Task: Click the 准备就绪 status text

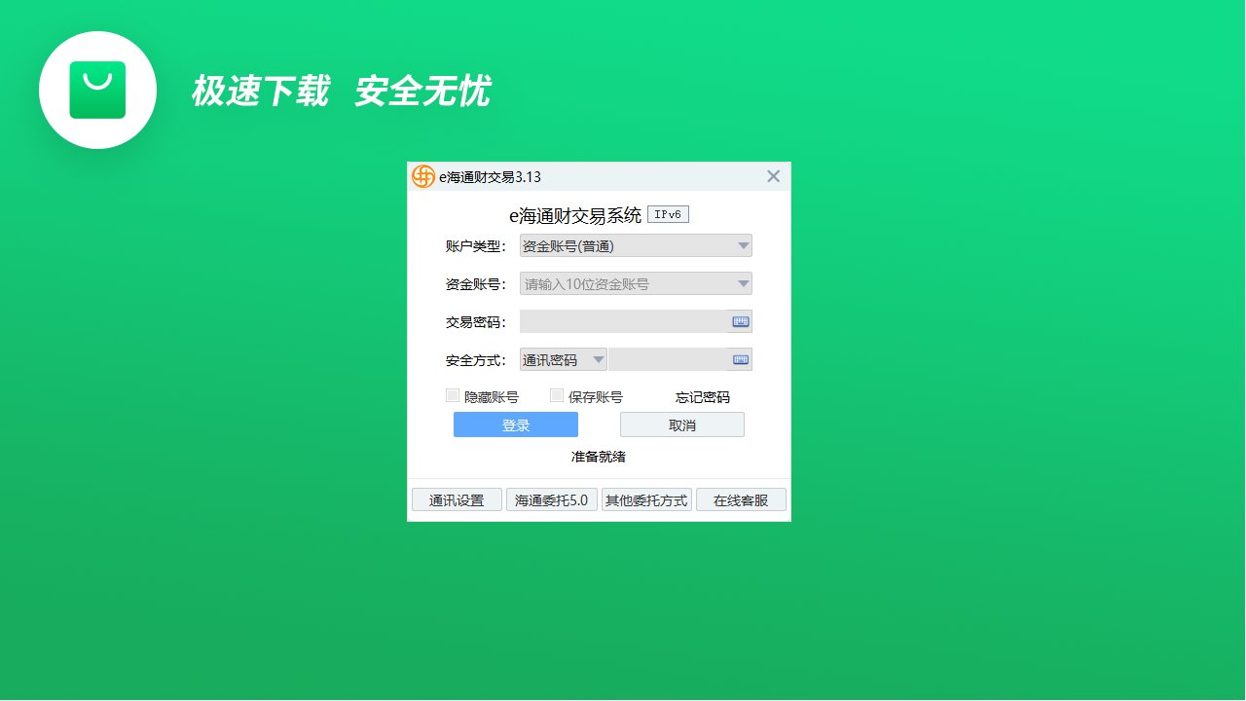Action: click(x=599, y=457)
